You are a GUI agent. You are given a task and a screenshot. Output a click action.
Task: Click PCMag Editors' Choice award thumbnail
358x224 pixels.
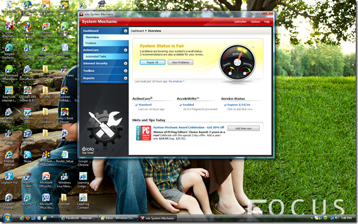(x=143, y=133)
